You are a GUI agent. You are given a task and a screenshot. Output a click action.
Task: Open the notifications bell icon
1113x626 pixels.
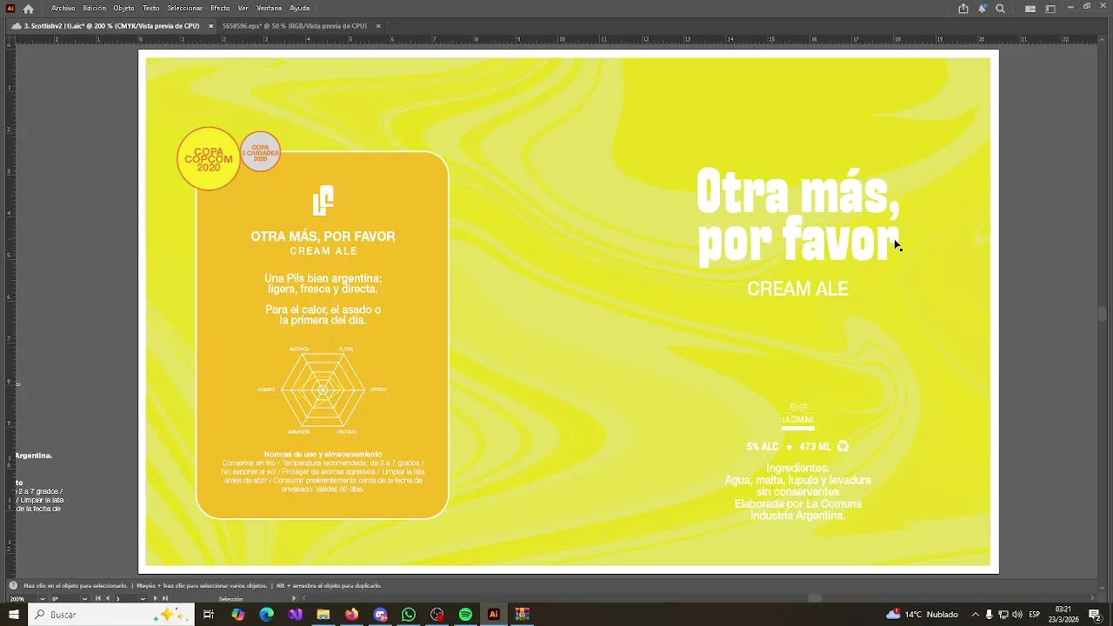(x=983, y=9)
